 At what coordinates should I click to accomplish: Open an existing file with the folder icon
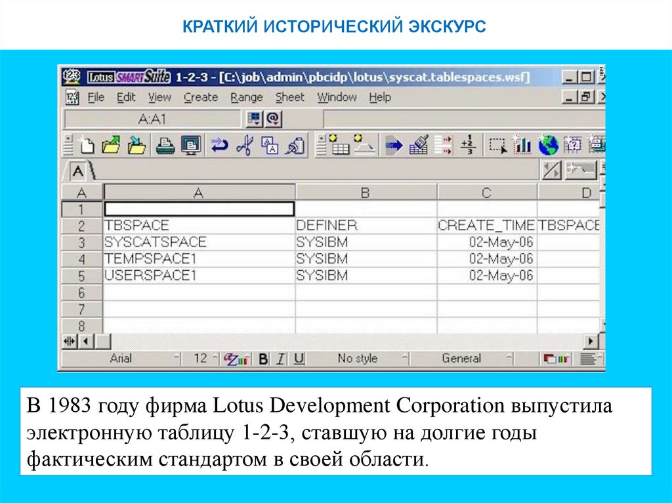pyautogui.click(x=112, y=145)
